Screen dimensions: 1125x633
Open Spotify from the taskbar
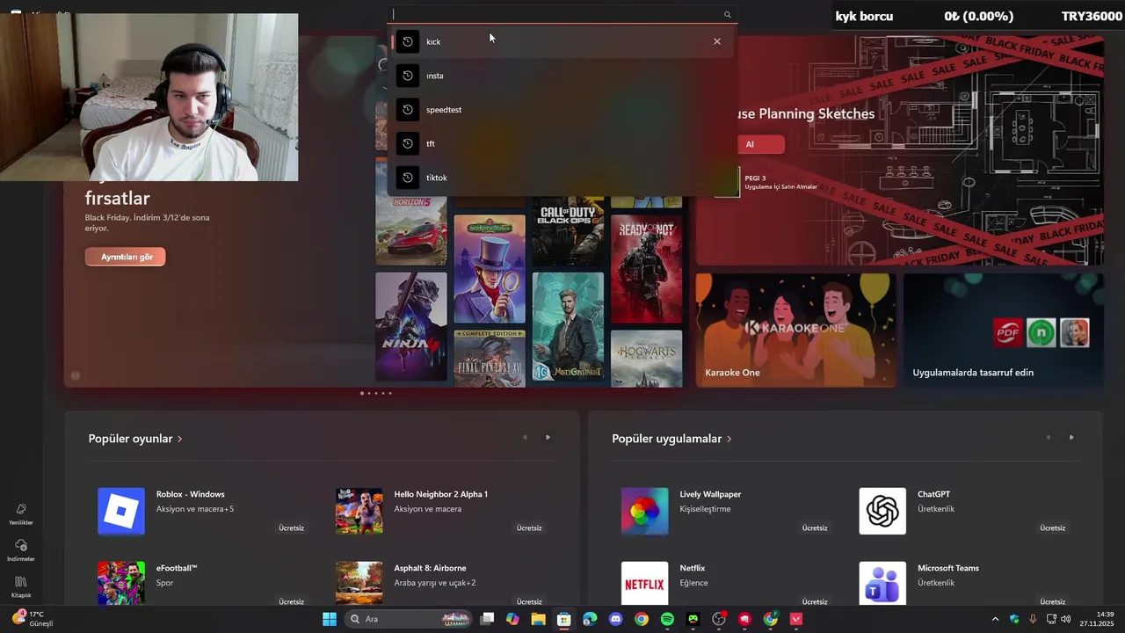coord(667,619)
